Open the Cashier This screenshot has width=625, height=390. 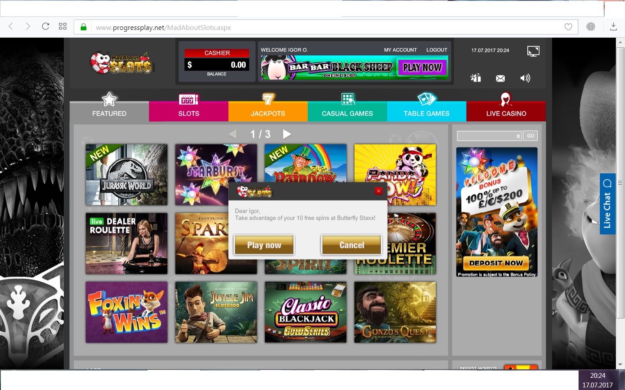click(x=217, y=53)
